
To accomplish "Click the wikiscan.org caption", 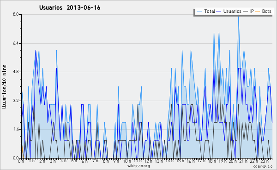I will tap(138, 166).
